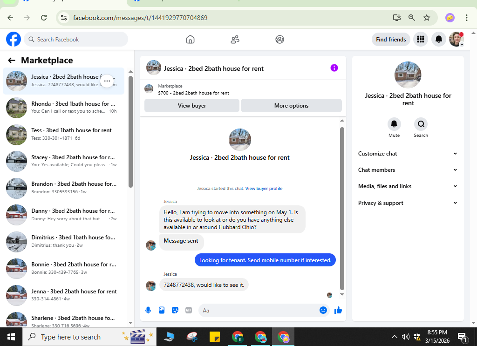Open Danny 3bed 2bath house conversation
This screenshot has height=346, width=477.
pos(63,215)
